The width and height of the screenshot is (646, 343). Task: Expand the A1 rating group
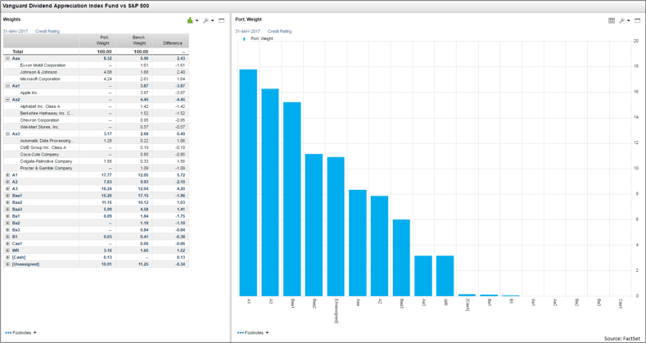coord(7,175)
